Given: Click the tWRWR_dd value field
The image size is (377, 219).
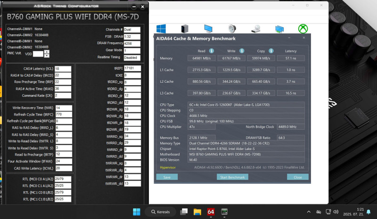Looking at the screenshot, I should pyautogui.click(x=132, y=184).
